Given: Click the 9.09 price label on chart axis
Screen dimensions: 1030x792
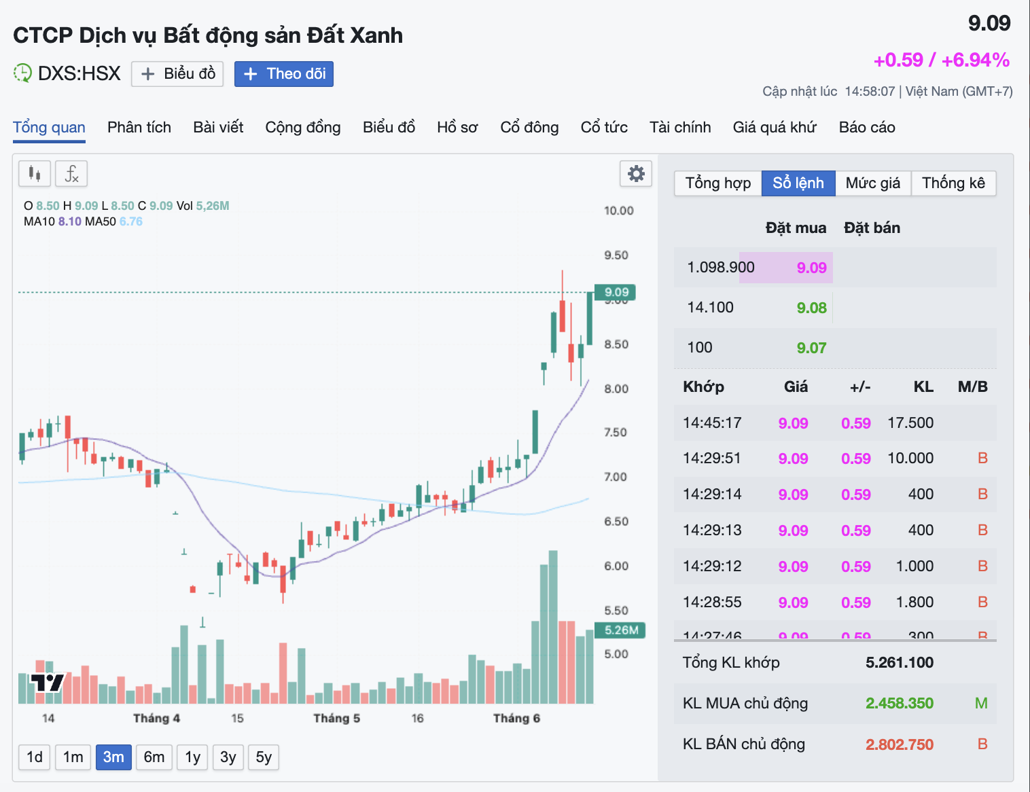Looking at the screenshot, I should click(x=616, y=293).
